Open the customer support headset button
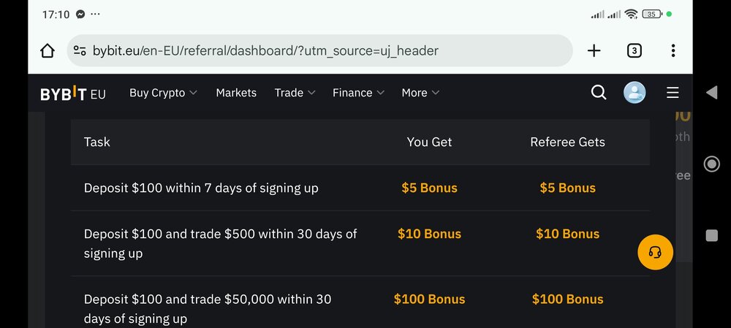731x328 pixels. (655, 252)
